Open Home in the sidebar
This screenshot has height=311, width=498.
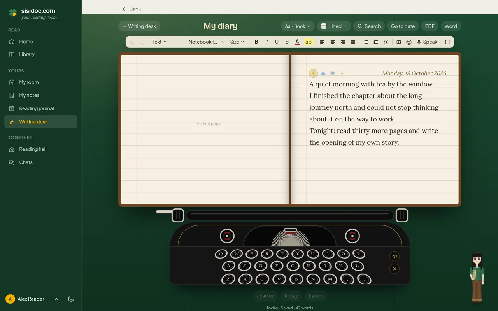(41, 42)
